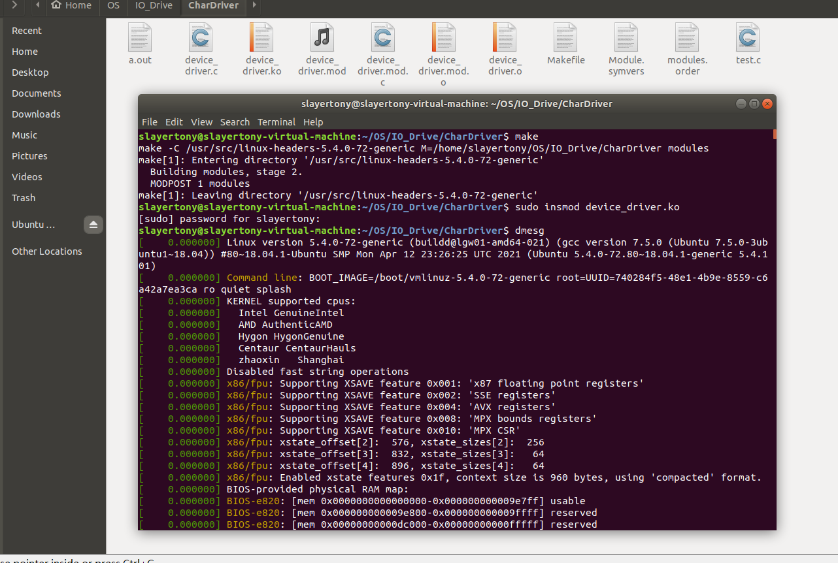Viewport: 838px width, 563px height.
Task: Select the a.out file icon
Action: click(140, 37)
